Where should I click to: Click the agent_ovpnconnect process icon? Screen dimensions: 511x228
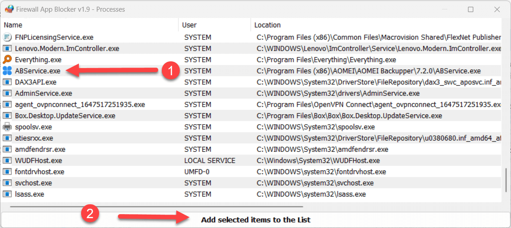pos(7,104)
